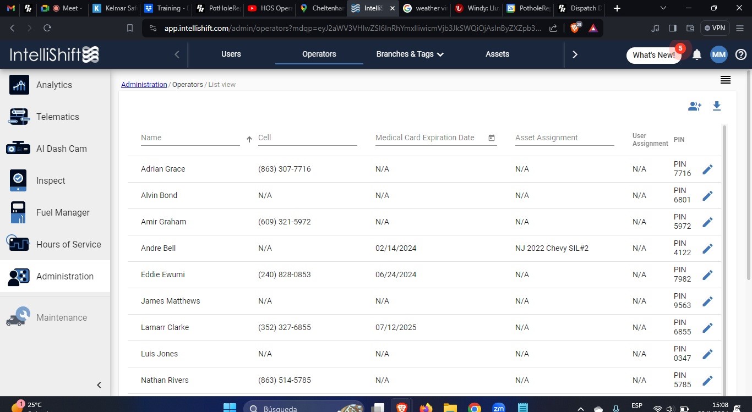Open the help question mark icon
Image resolution: width=752 pixels, height=412 pixels.
741,54
